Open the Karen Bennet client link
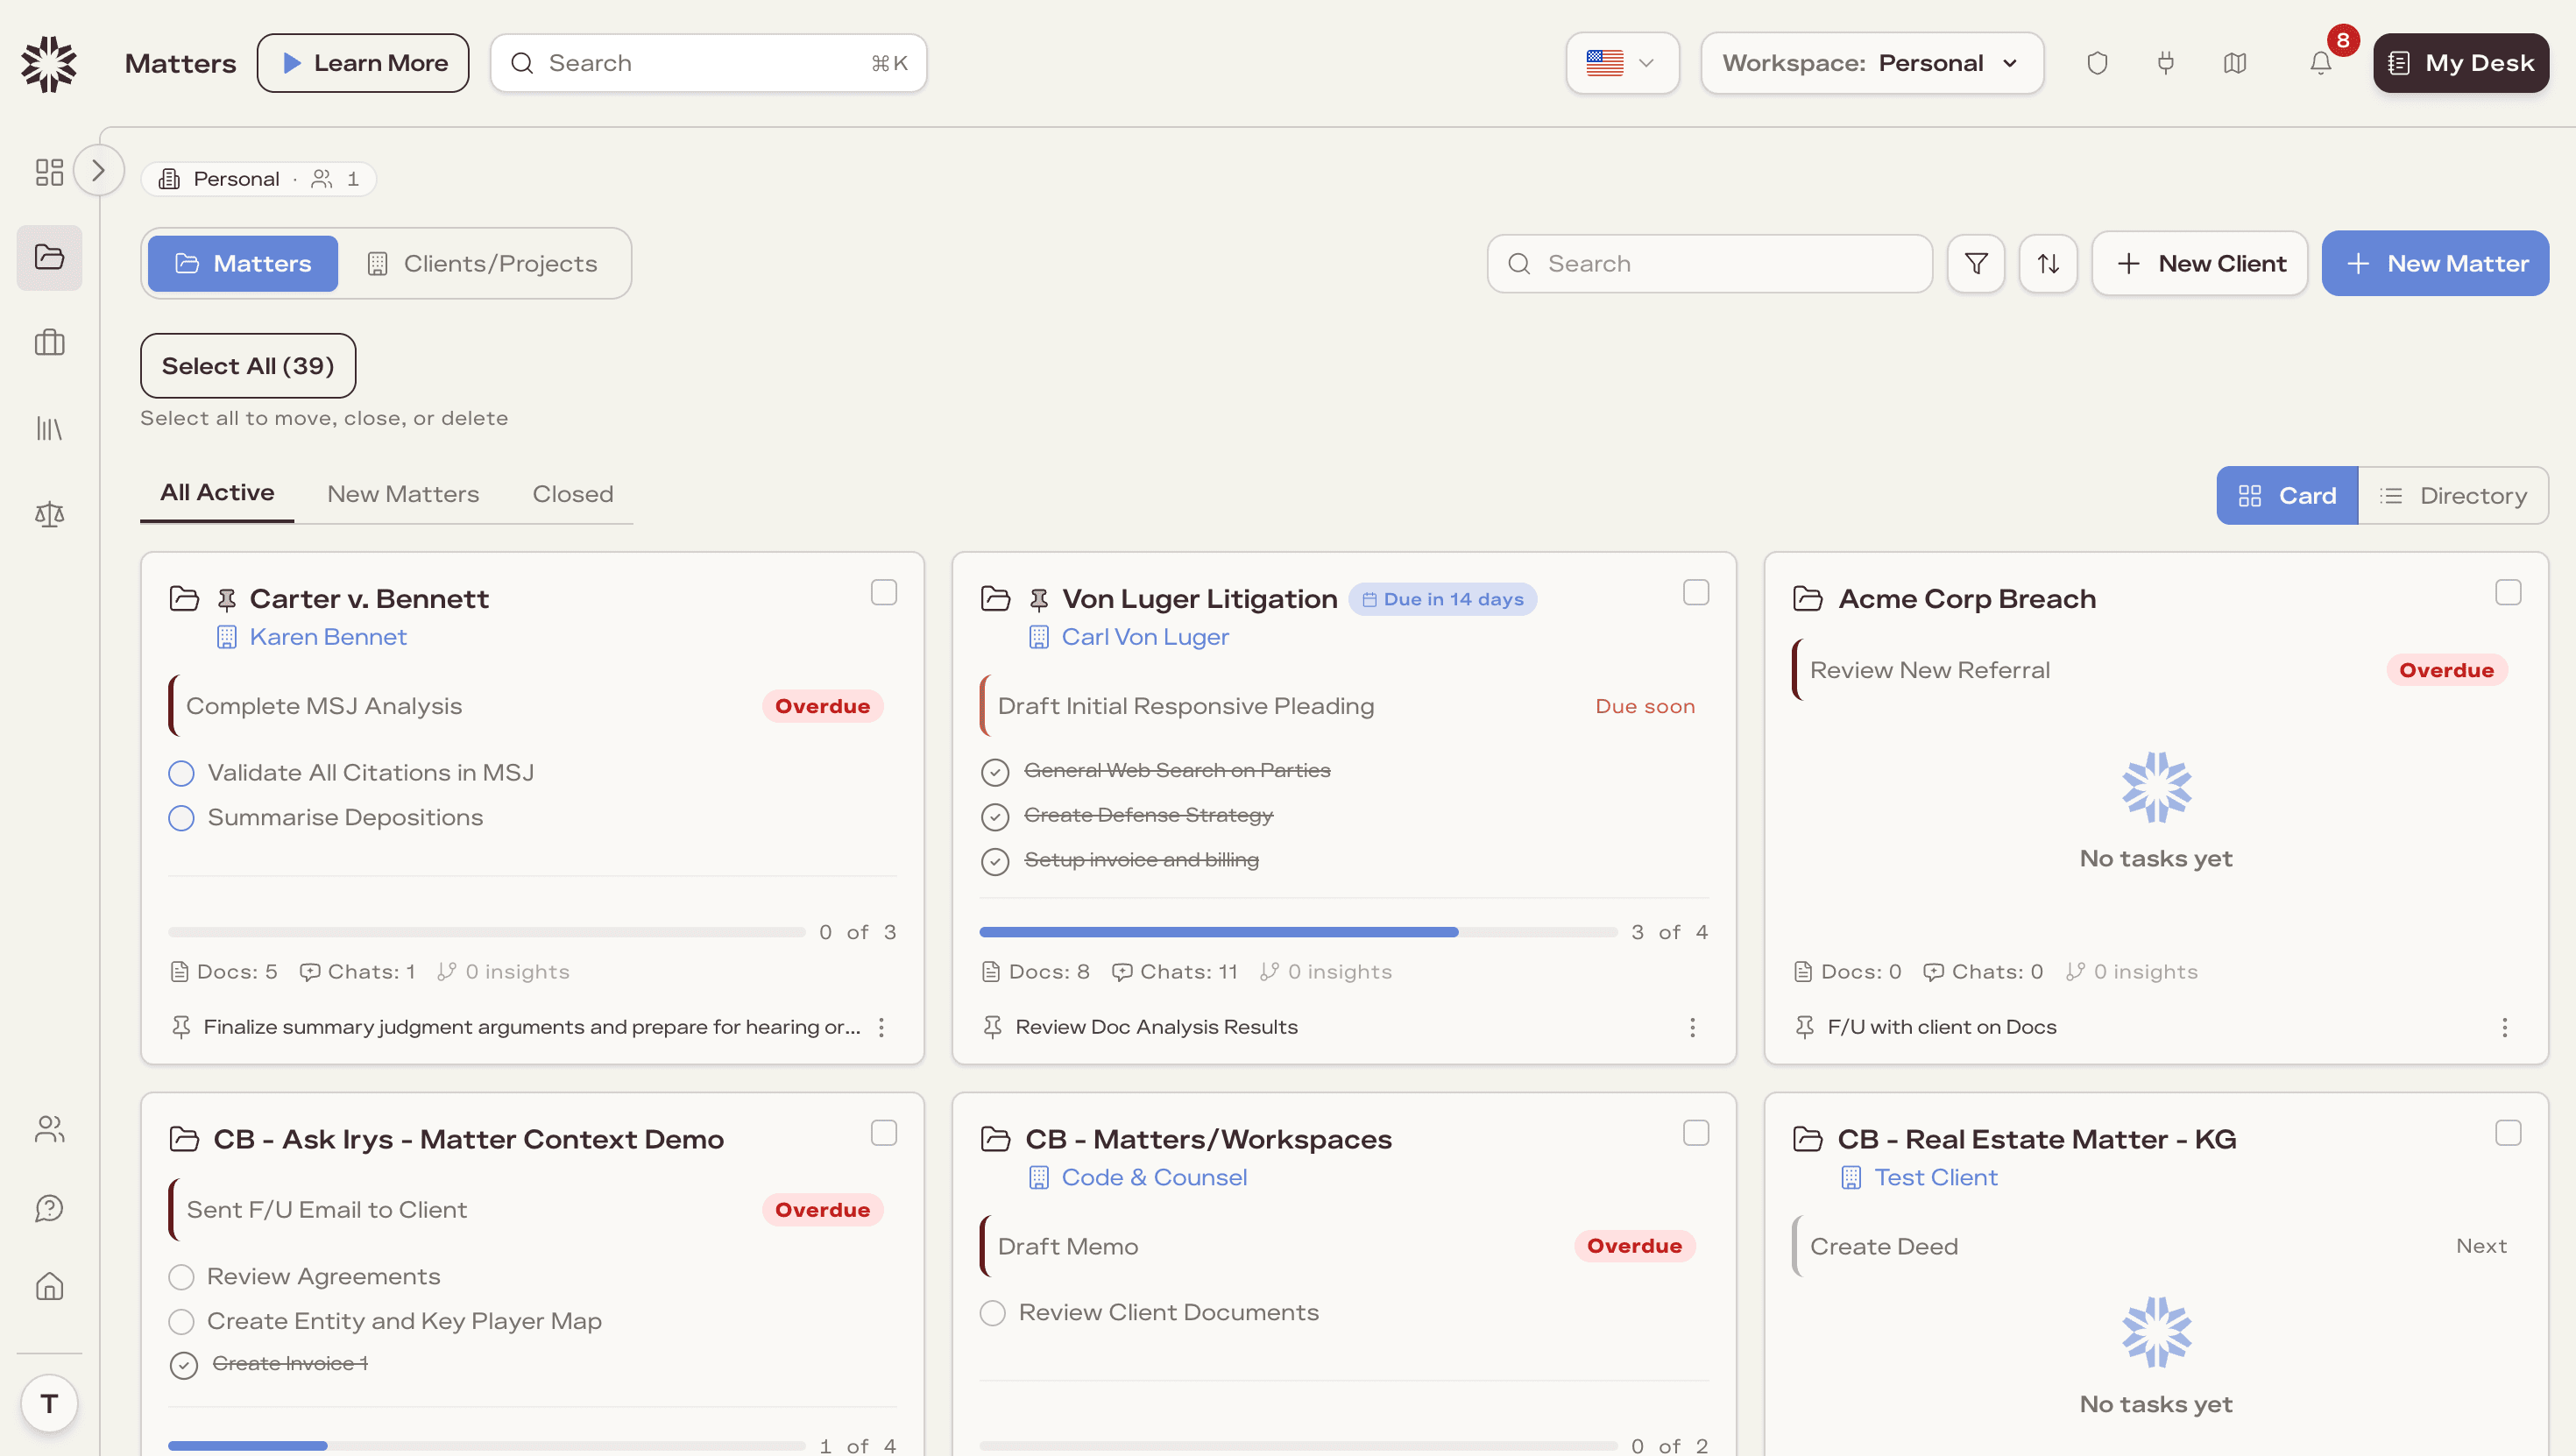Screen dimensions: 2576x1456 point(327,637)
